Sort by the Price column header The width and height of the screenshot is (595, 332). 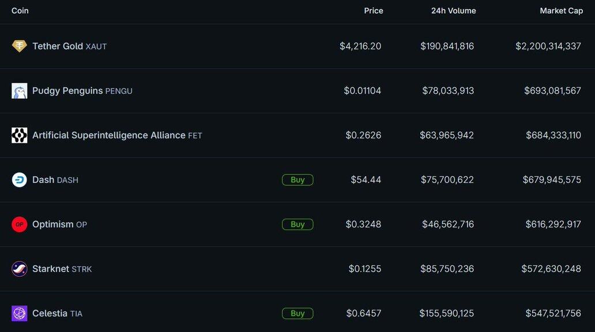374,11
